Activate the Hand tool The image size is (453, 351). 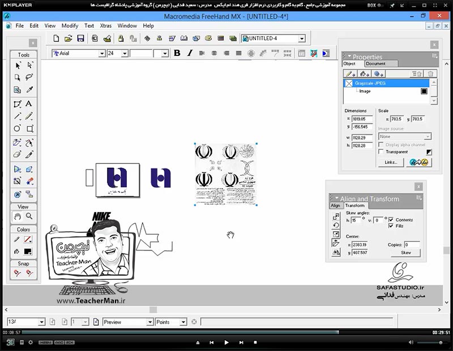coord(18,216)
